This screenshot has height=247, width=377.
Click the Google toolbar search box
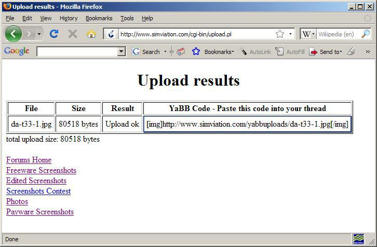(77, 51)
